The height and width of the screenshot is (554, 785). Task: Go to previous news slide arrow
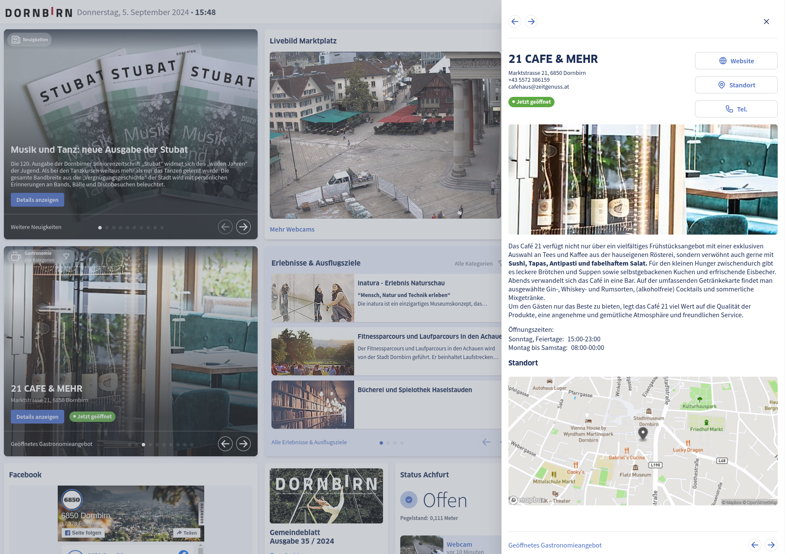click(225, 227)
